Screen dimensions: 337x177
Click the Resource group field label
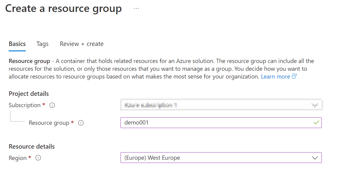pyautogui.click(x=49, y=123)
